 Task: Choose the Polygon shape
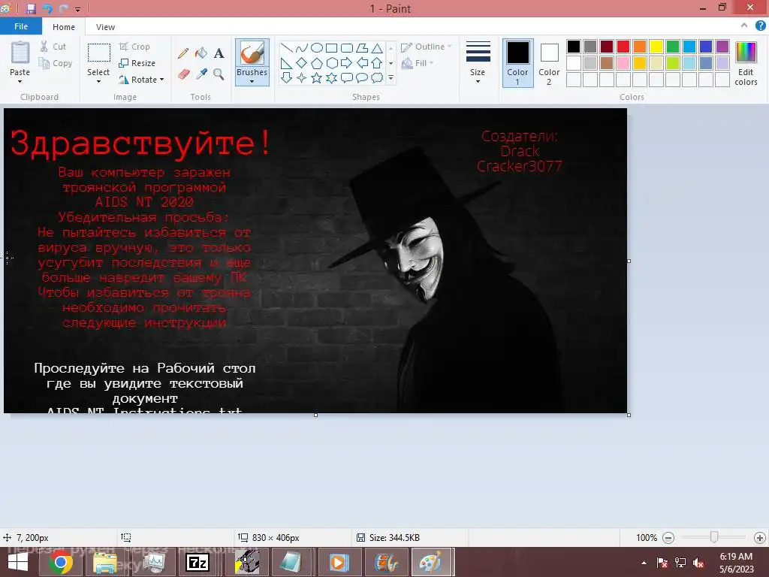362,47
